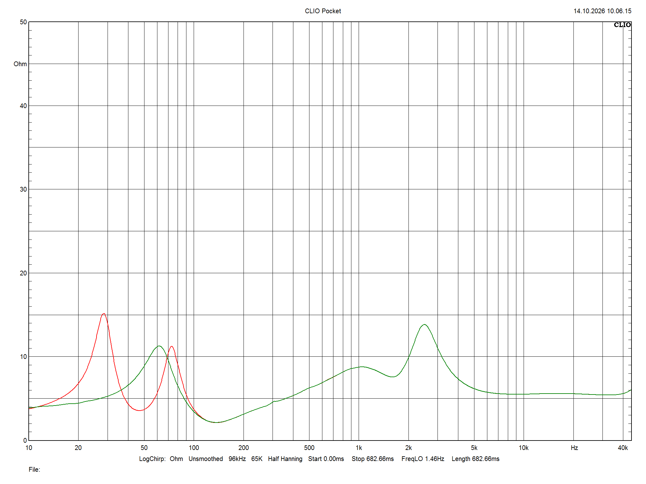Viewport: 646px width, 484px height.
Task: Click the green curve peak above 2k
Action: (x=425, y=325)
